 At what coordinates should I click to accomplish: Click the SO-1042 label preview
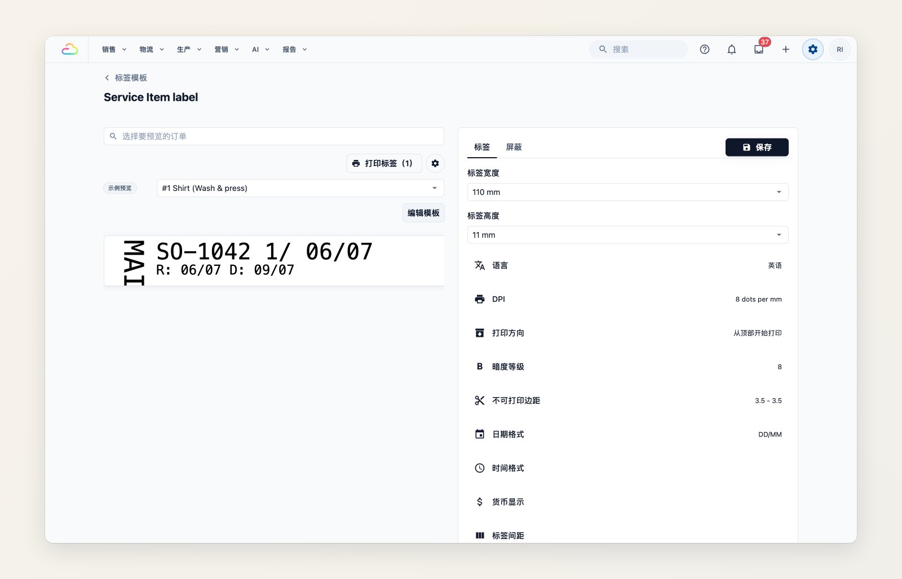click(x=274, y=261)
